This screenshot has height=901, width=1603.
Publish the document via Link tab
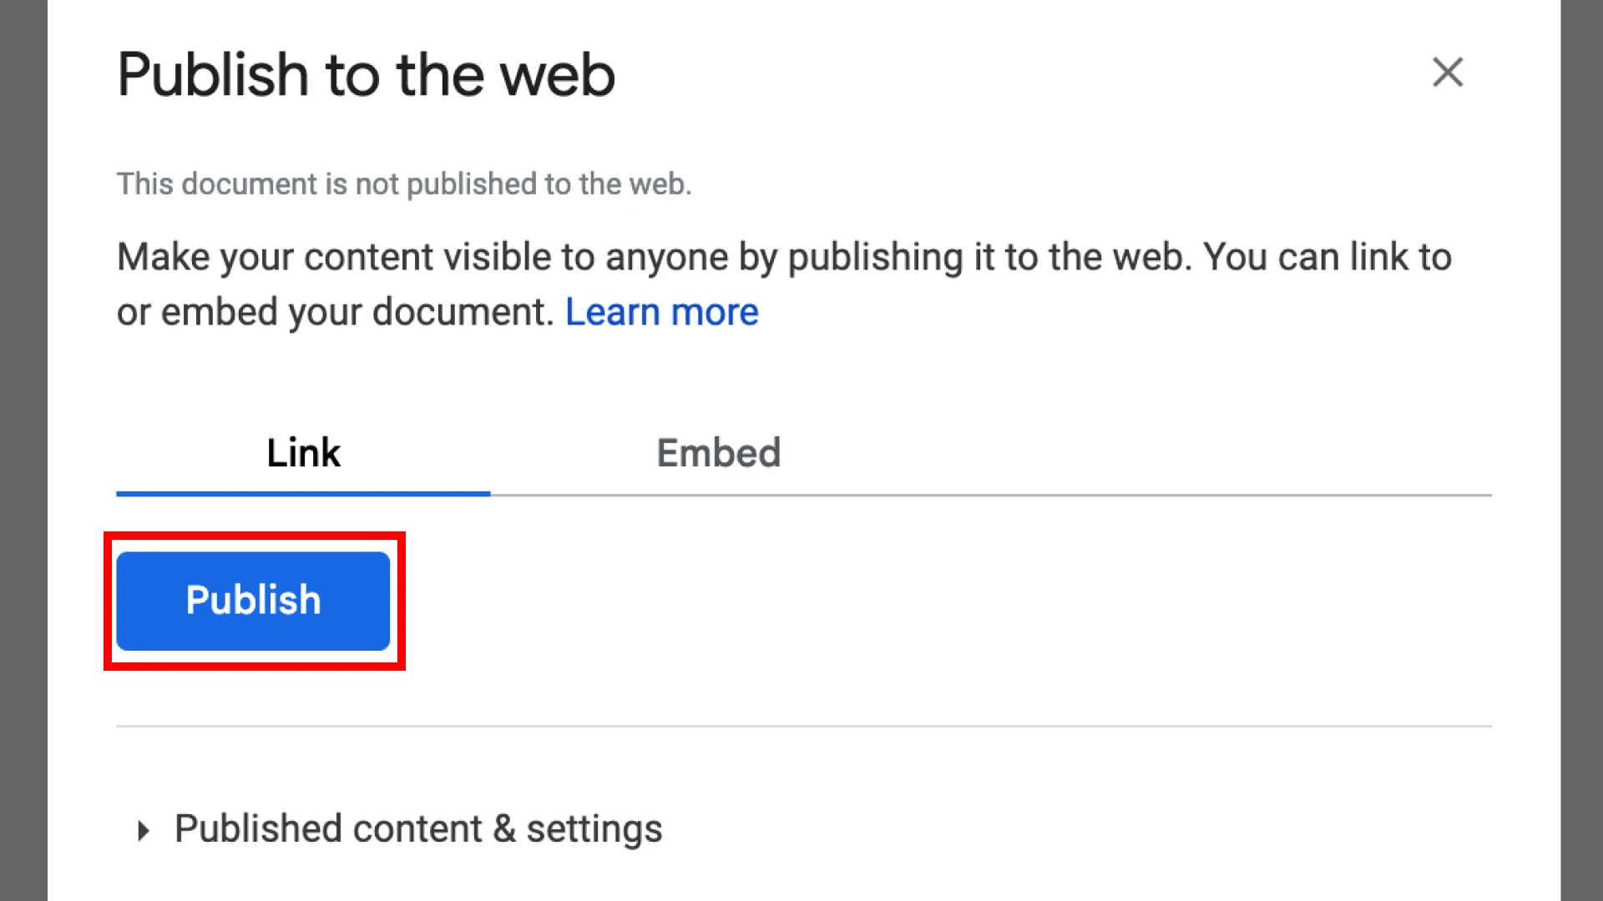(253, 601)
